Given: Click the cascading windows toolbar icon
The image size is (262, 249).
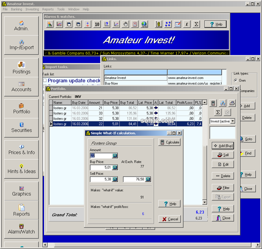Looking at the screenshot, I should click(x=69, y=24).
